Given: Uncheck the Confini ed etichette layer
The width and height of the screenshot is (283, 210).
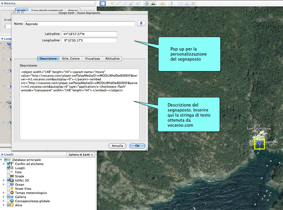Looking at the screenshot, I should [8, 164].
